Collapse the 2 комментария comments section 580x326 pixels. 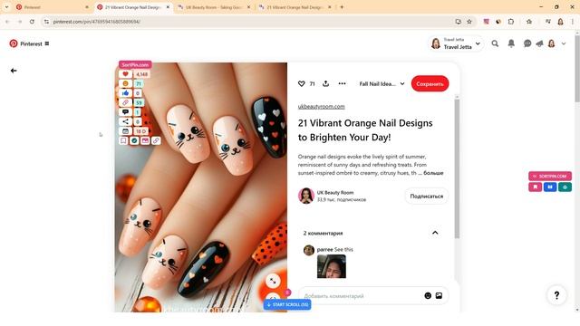435,233
